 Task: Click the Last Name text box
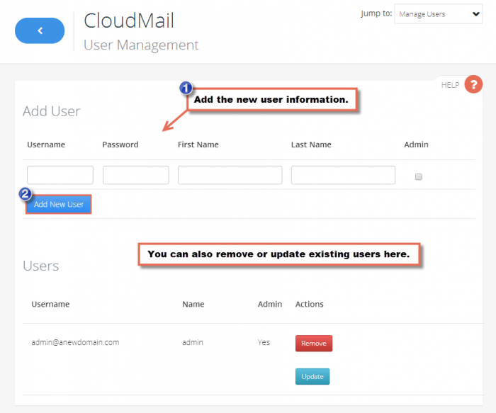[343, 175]
